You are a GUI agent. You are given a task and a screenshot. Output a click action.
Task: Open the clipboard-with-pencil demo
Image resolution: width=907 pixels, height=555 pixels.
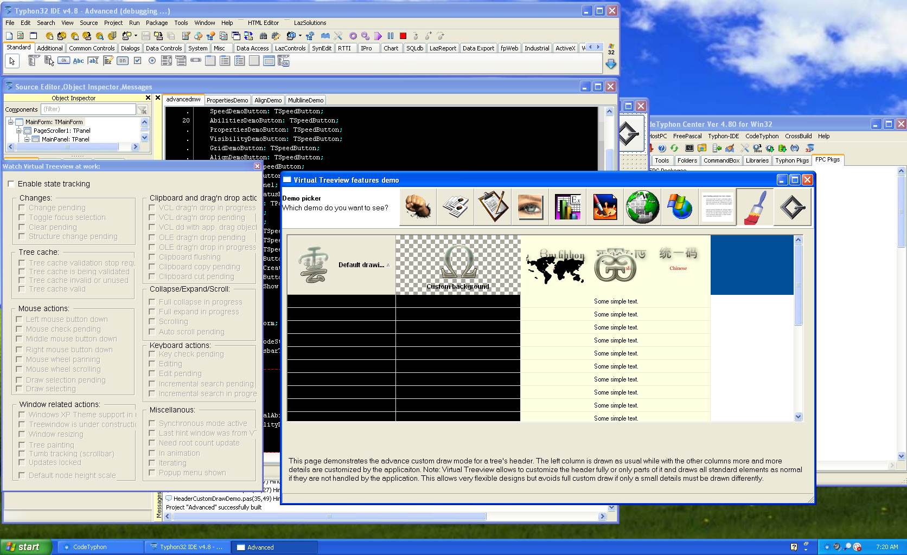point(493,207)
